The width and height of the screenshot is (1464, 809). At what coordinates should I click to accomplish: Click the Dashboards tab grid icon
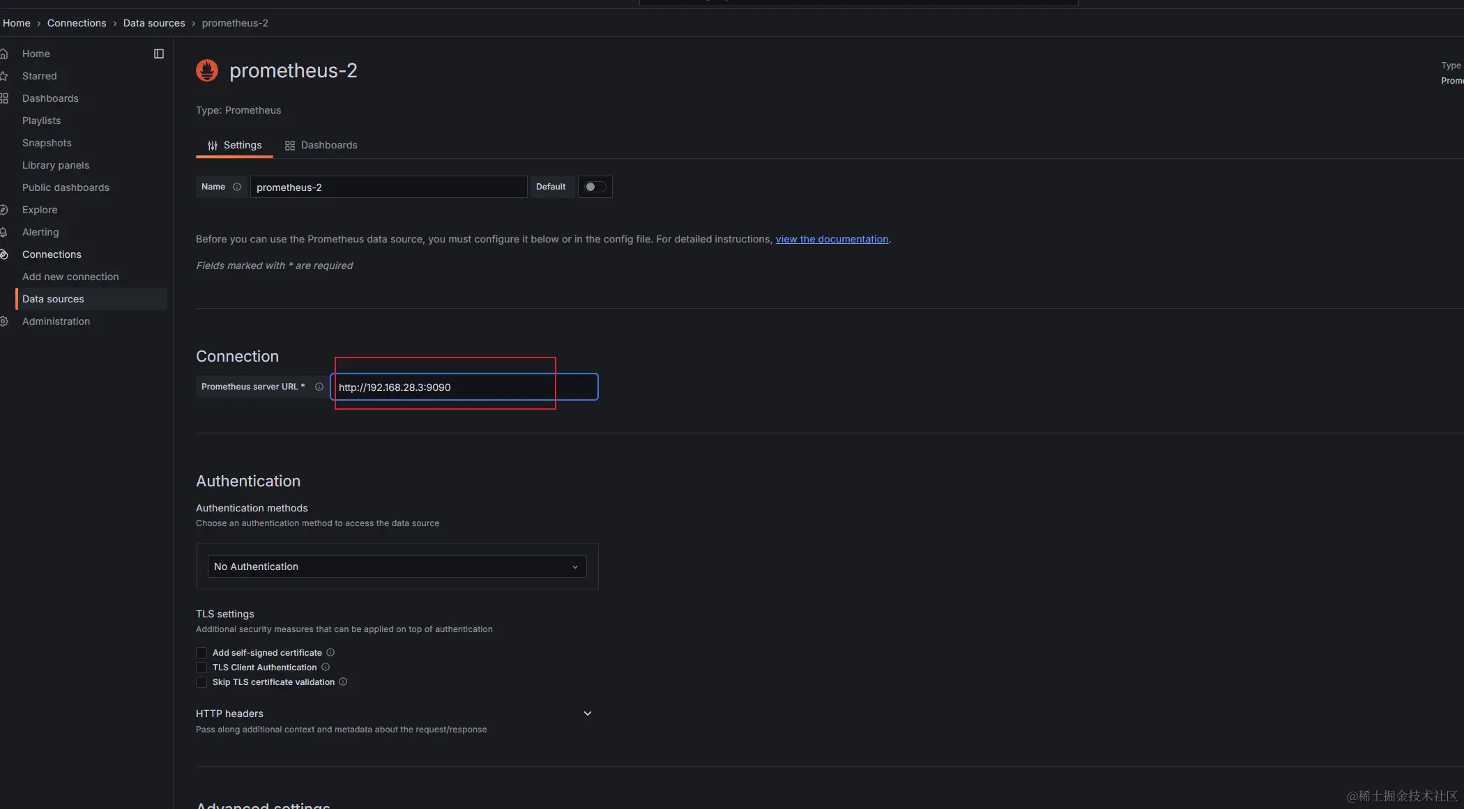point(290,146)
